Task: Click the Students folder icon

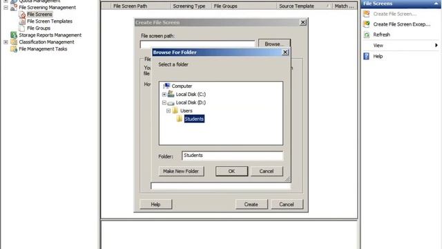Action: pos(180,119)
